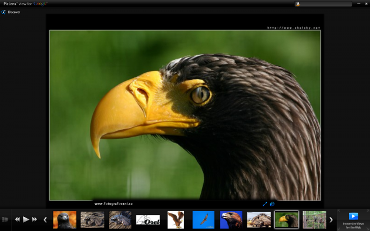Click the Immersive Views play icon
Viewport: 370px width, 231px height.
(353, 216)
